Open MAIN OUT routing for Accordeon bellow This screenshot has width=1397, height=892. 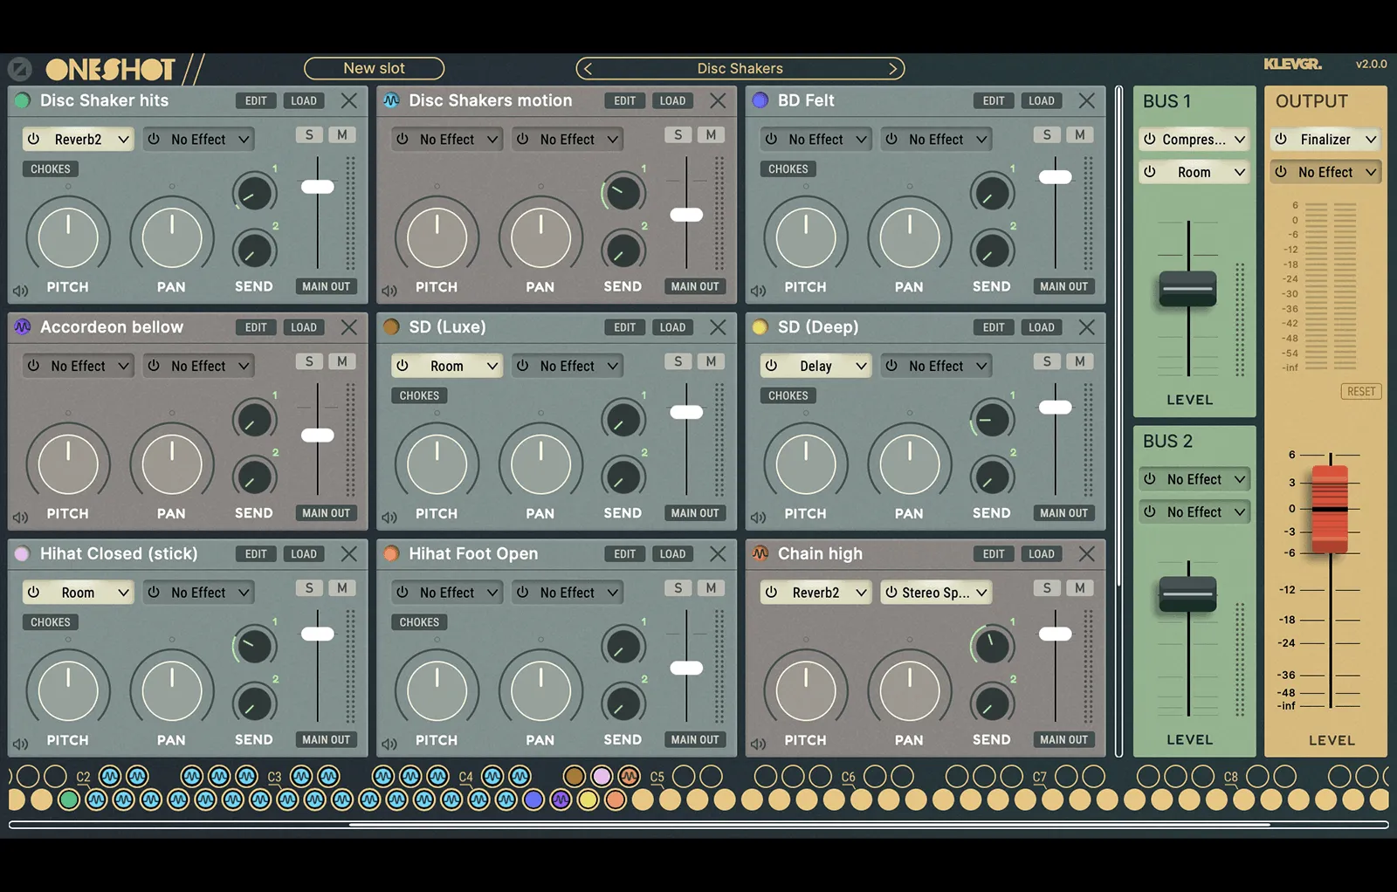click(x=327, y=513)
